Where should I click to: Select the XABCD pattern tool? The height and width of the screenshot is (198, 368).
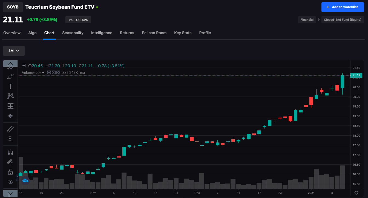pyautogui.click(x=10, y=96)
